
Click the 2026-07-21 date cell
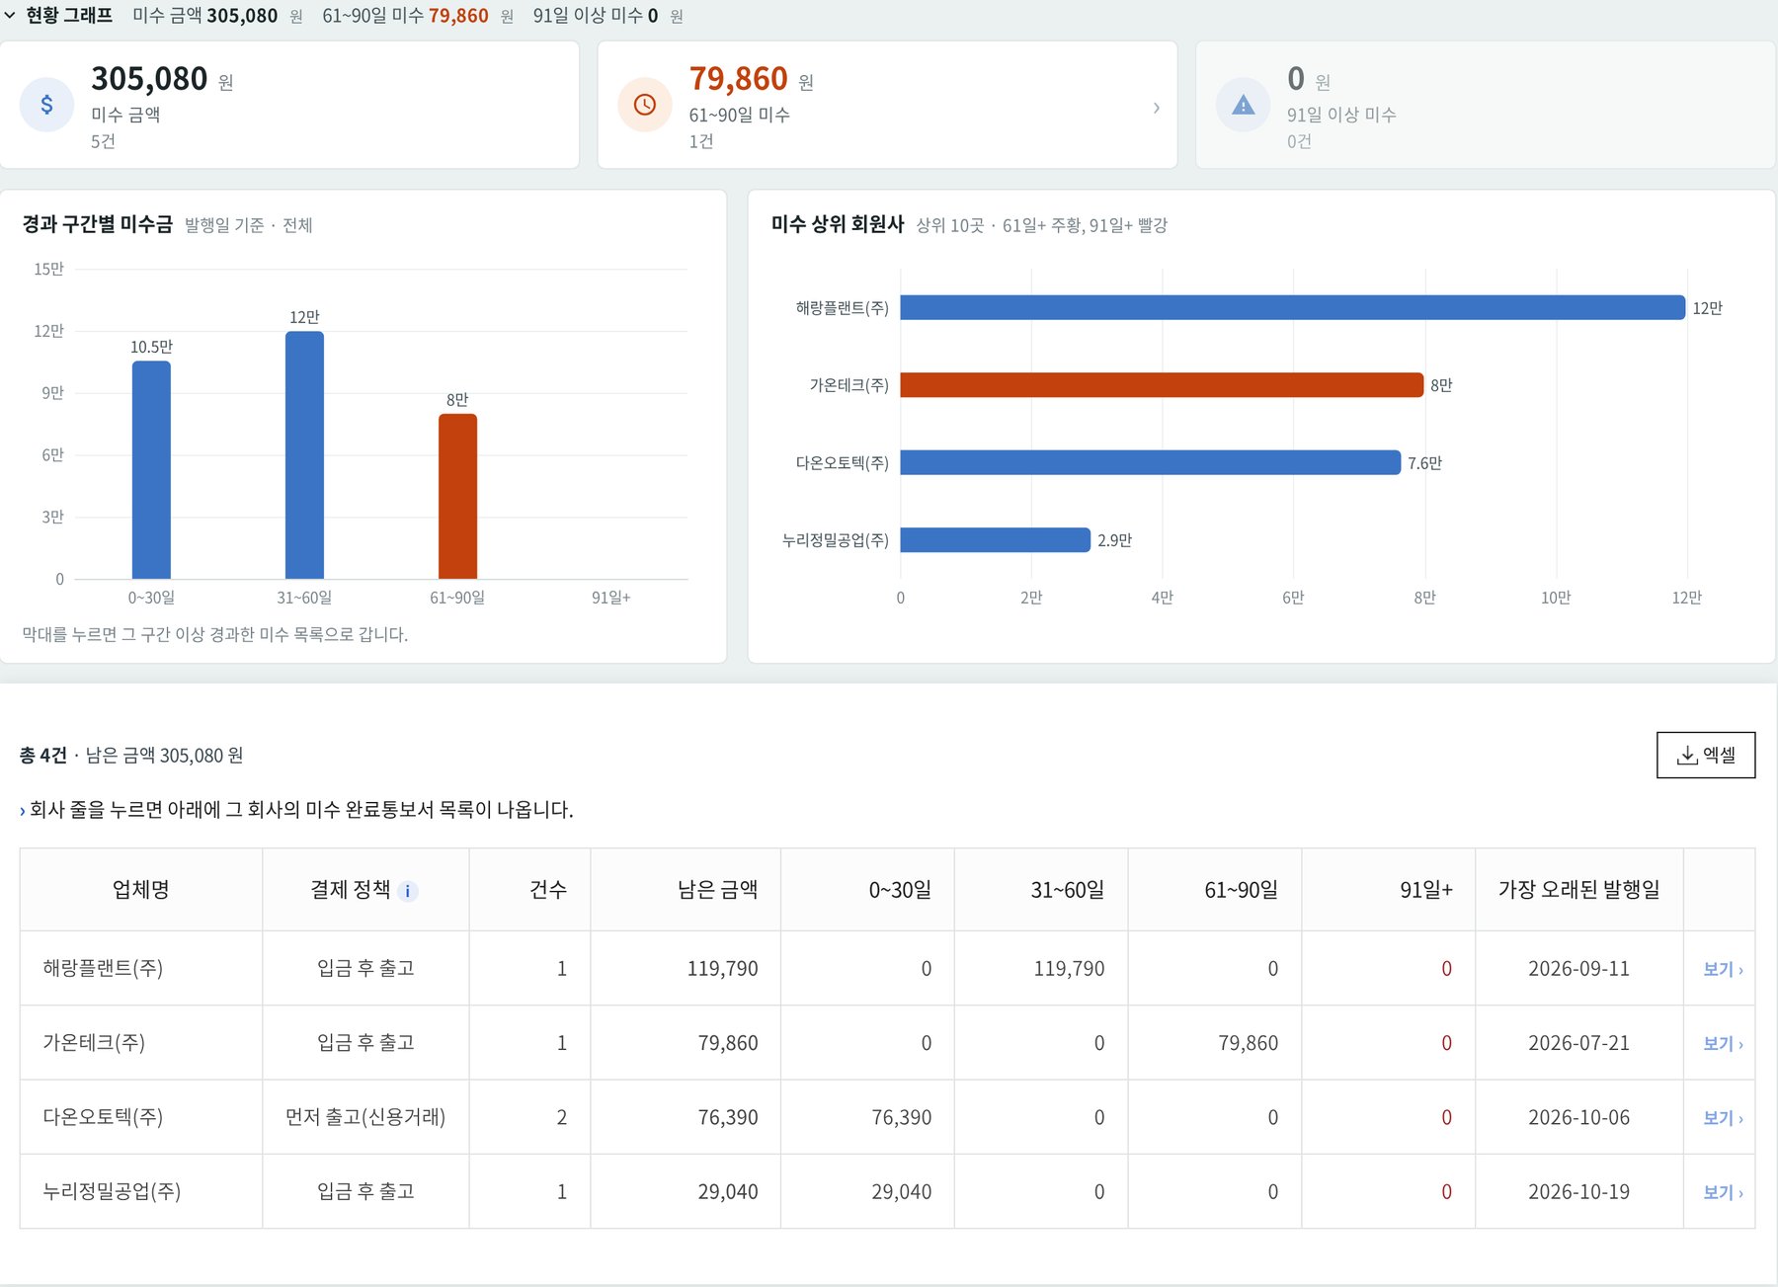click(x=1578, y=1043)
